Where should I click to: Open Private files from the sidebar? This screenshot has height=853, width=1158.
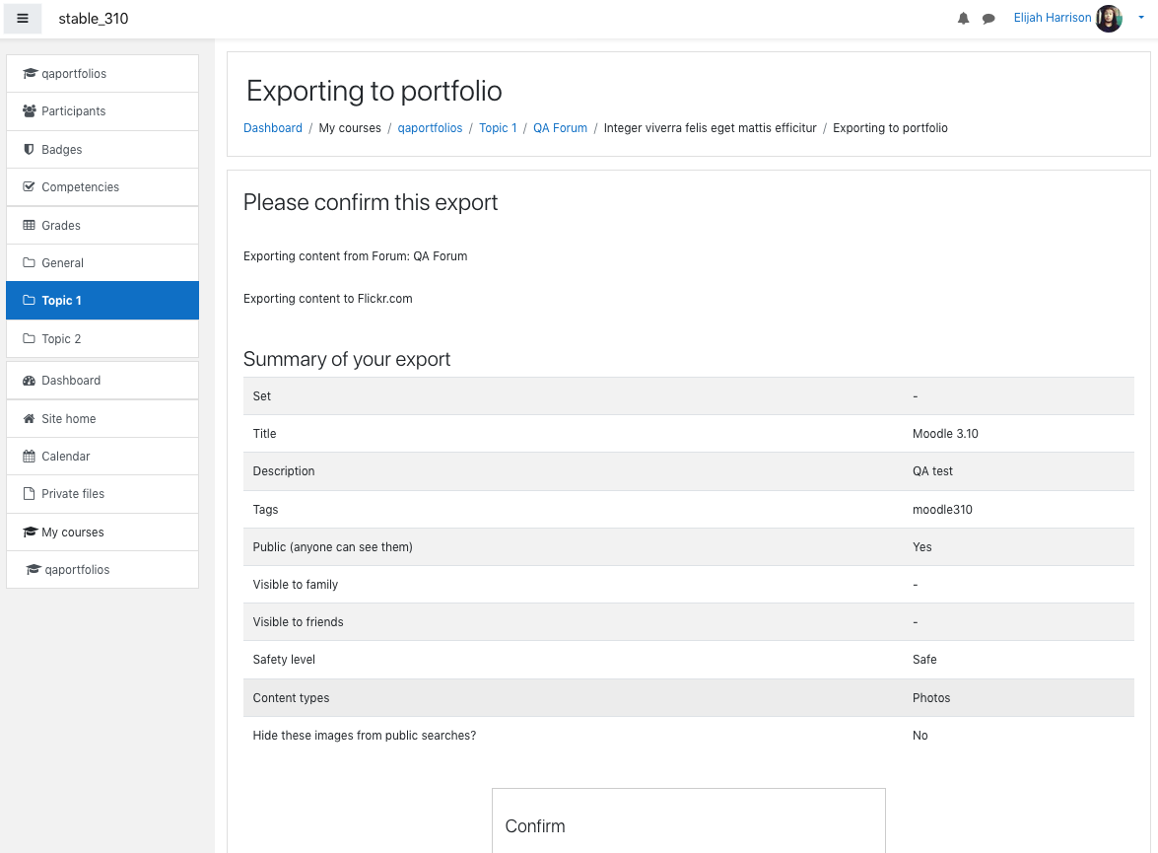click(x=102, y=494)
